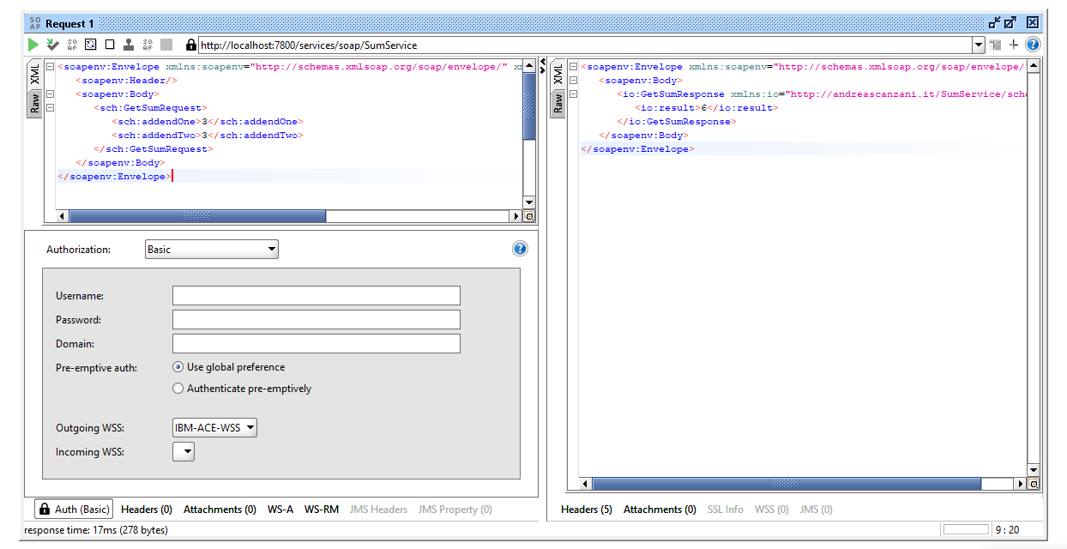Select the Authenticate pre-emptively option
The width and height of the screenshot is (1067, 549).
178,388
